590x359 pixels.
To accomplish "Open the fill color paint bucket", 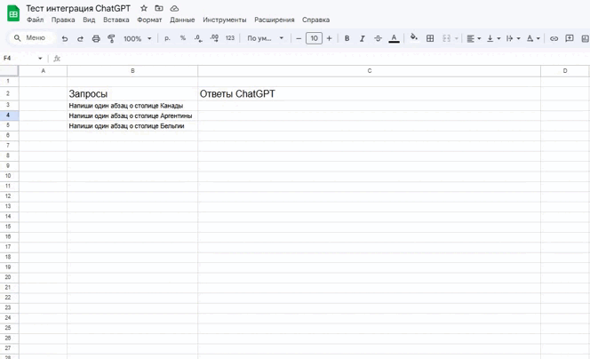I will coord(413,38).
